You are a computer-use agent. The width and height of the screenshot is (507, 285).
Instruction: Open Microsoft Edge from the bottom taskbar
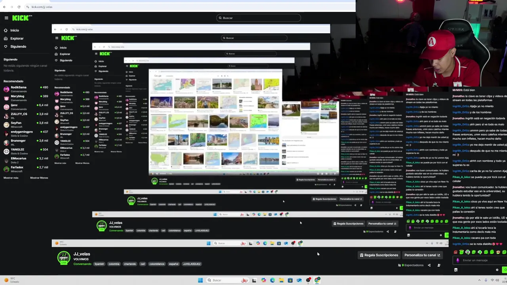point(273,280)
